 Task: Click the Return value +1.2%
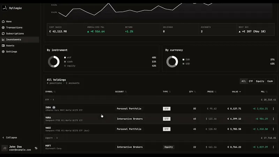129,31
